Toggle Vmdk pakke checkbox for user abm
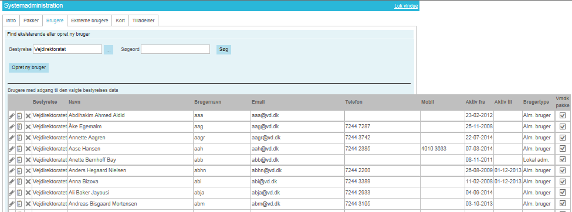This screenshot has height=212, width=572. (x=563, y=204)
